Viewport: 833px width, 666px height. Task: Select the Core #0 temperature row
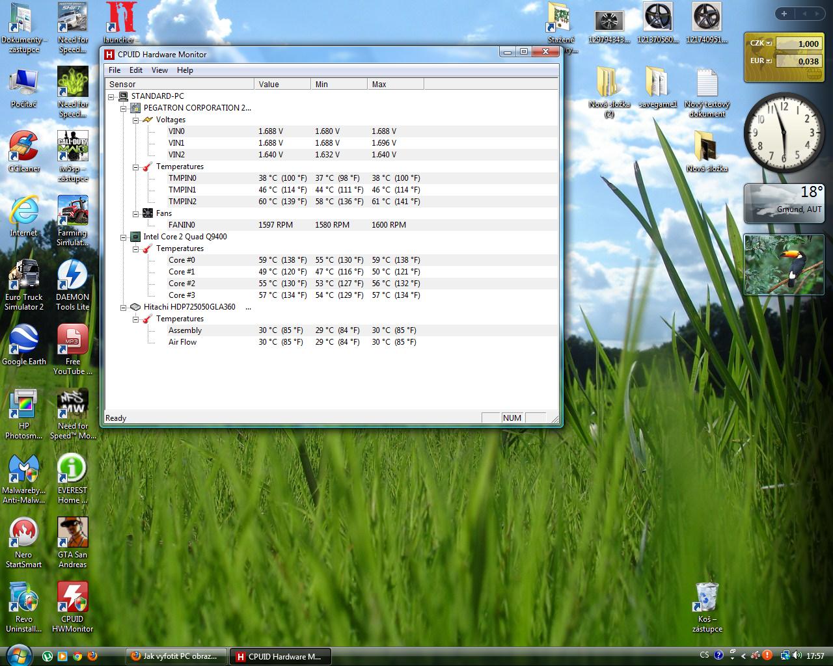[182, 260]
